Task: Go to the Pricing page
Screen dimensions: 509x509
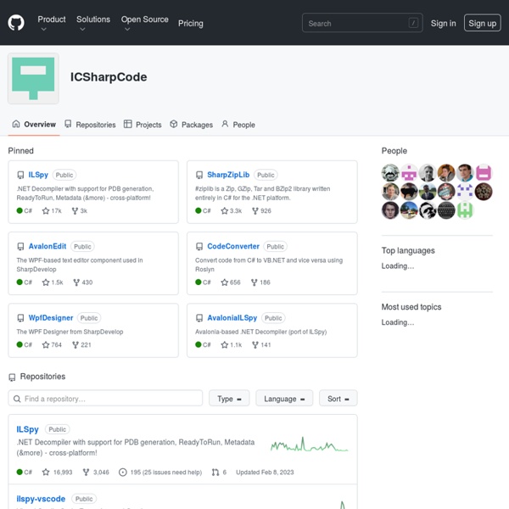Action: [x=191, y=24]
